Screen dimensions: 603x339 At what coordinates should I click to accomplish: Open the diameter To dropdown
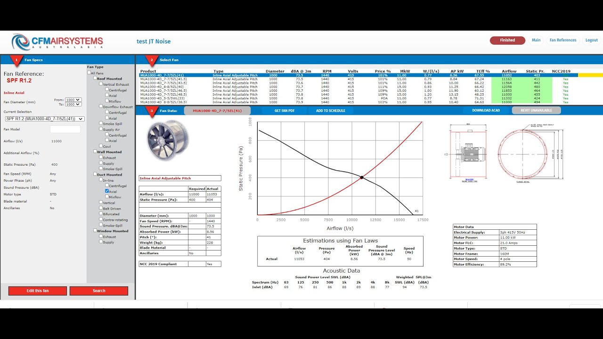(73, 105)
